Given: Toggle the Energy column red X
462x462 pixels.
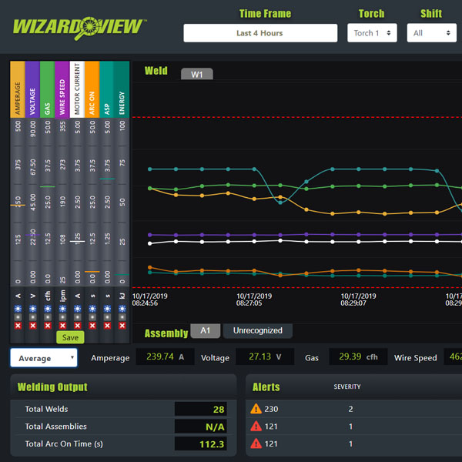Looking at the screenshot, I should click(x=122, y=326).
